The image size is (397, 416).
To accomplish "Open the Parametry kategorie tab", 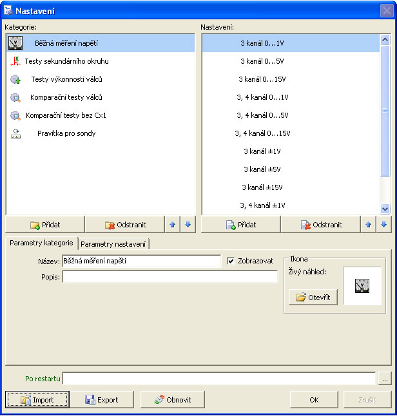I will tap(41, 243).
